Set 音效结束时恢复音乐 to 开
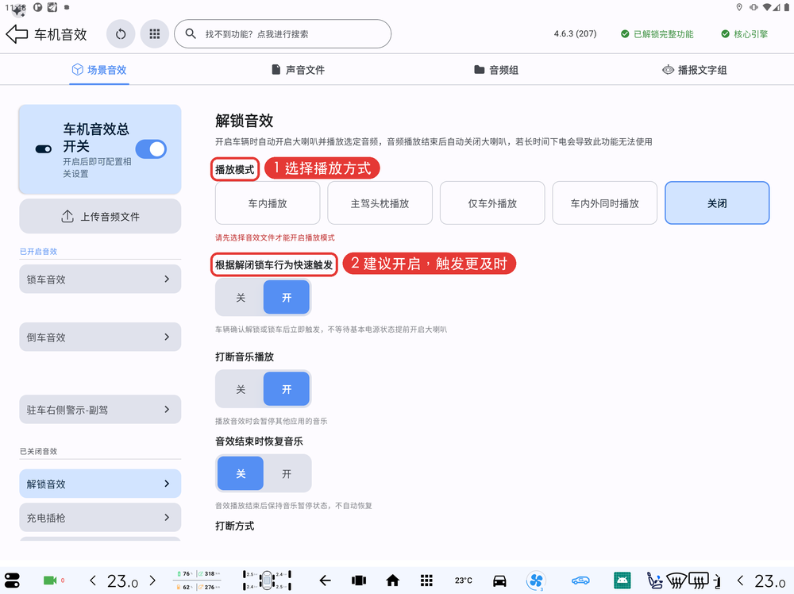This screenshot has height=594, width=794. tap(287, 473)
